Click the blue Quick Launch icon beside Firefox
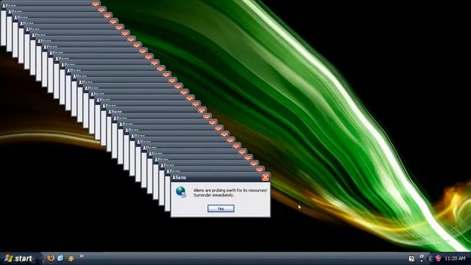Screen dimensions: 471x265 coord(60,258)
